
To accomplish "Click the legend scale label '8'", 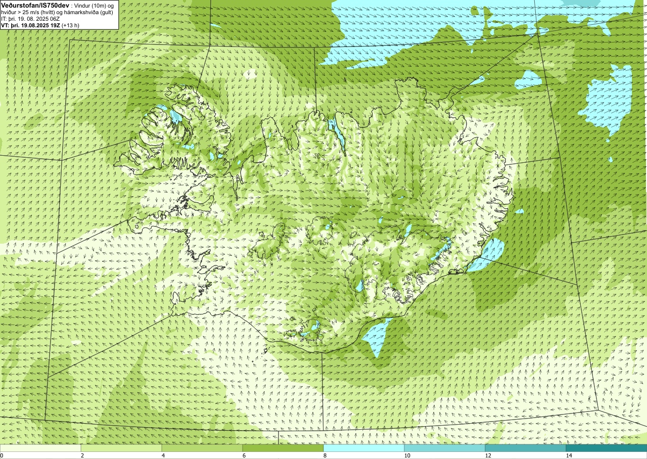I will click(x=325, y=455).
